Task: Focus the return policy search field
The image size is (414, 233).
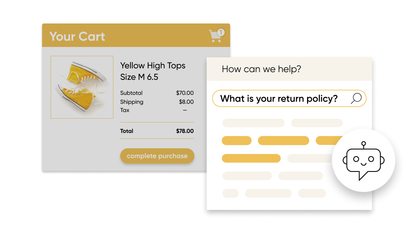Action: (x=289, y=99)
